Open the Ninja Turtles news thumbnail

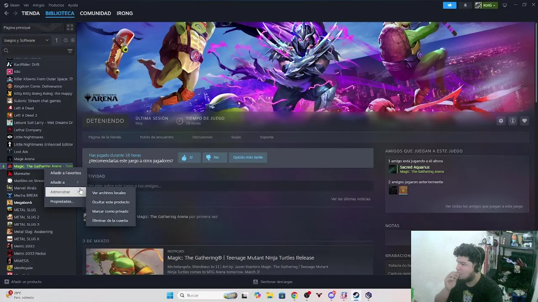124,262
